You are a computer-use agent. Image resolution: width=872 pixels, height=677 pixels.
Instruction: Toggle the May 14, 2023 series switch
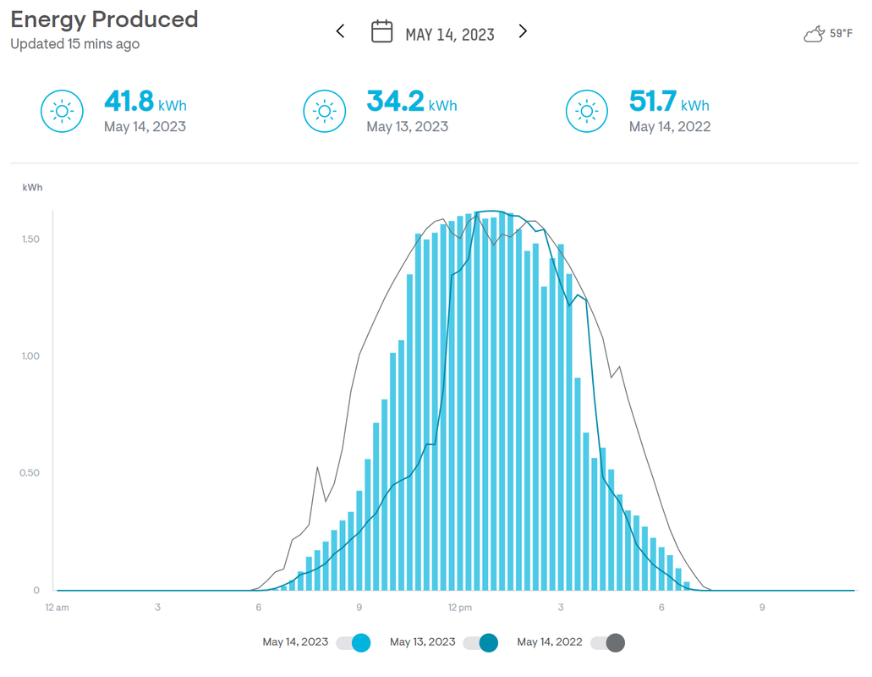(354, 642)
